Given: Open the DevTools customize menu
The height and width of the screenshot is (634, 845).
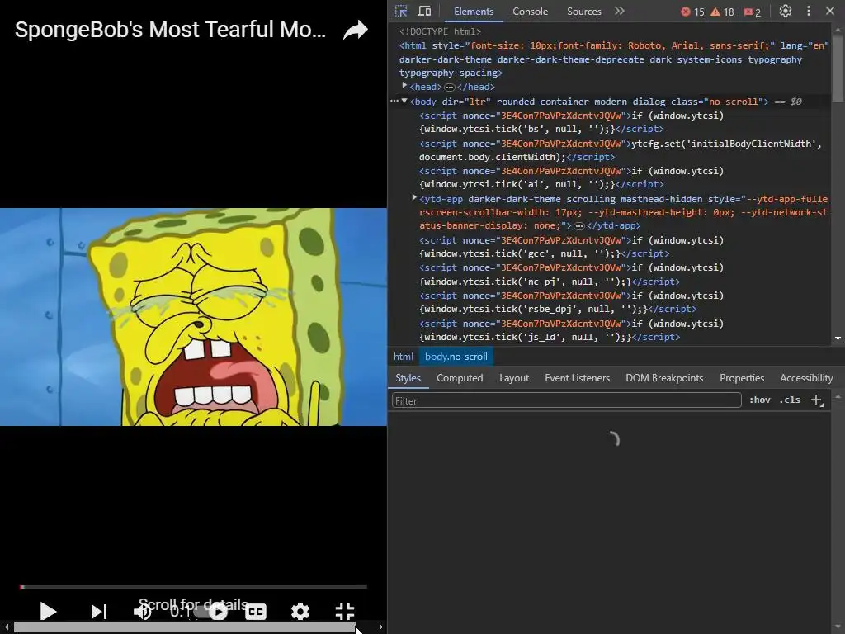Looking at the screenshot, I should pos(809,11).
